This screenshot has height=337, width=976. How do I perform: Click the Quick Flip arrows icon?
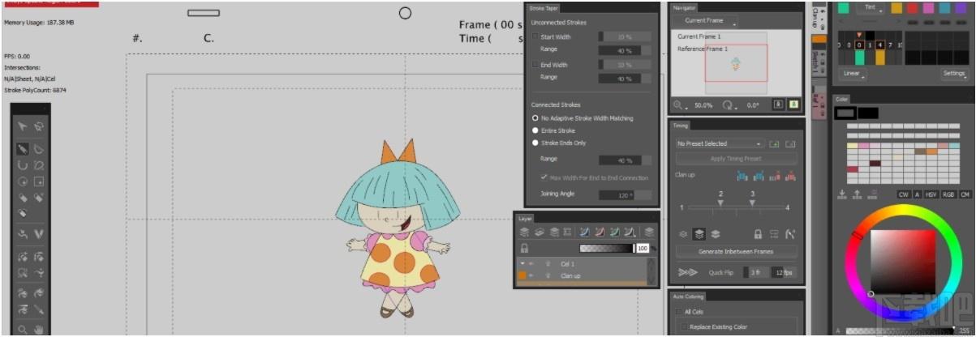[686, 272]
